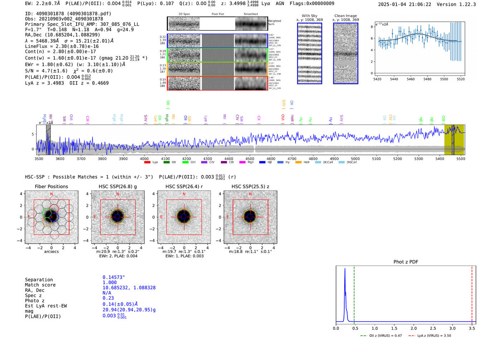The width and height of the screenshot is (501, 341).
Task: Click the red Lyα legend swatch
Action: [147, 162]
